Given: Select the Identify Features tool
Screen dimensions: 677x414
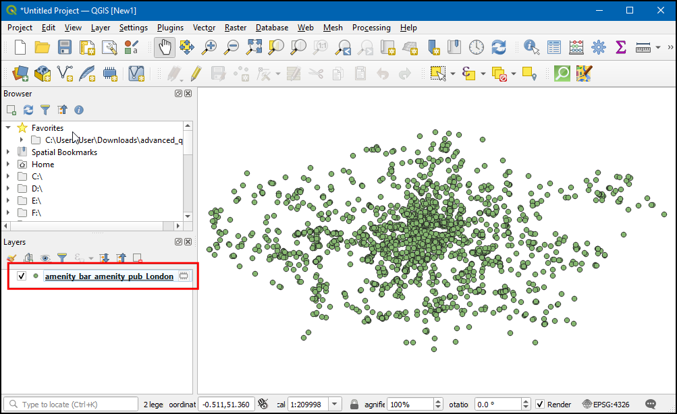Looking at the screenshot, I should click(532, 47).
